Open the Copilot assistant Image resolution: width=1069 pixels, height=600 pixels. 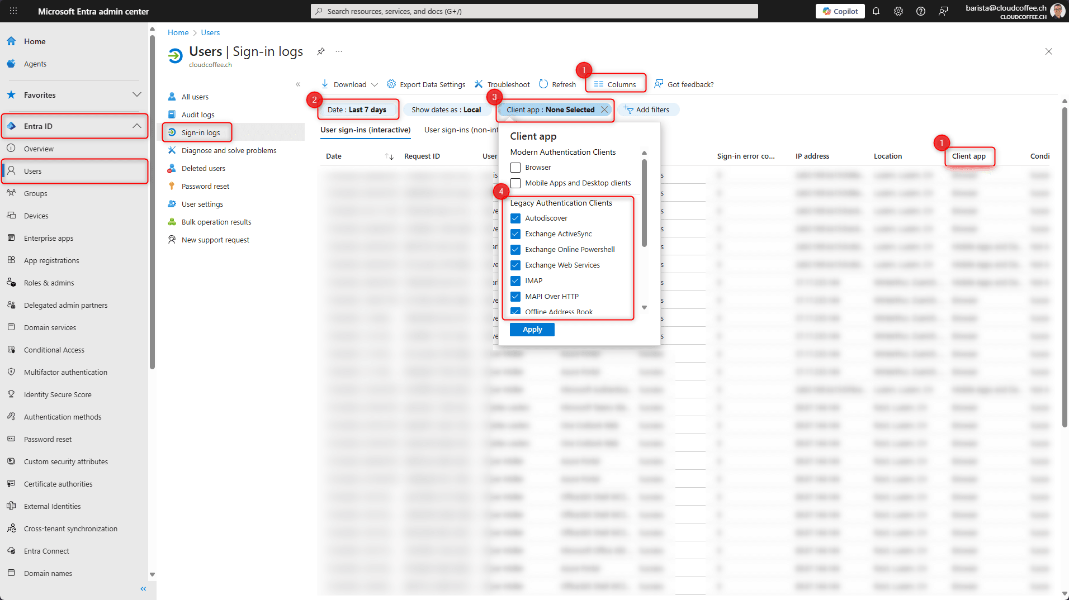click(839, 11)
